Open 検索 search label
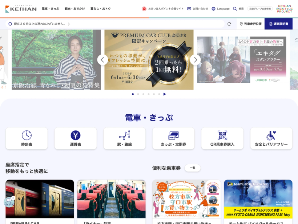Image resolution: width=298 pixels, height=224 pixels. pyautogui.click(x=241, y=9)
